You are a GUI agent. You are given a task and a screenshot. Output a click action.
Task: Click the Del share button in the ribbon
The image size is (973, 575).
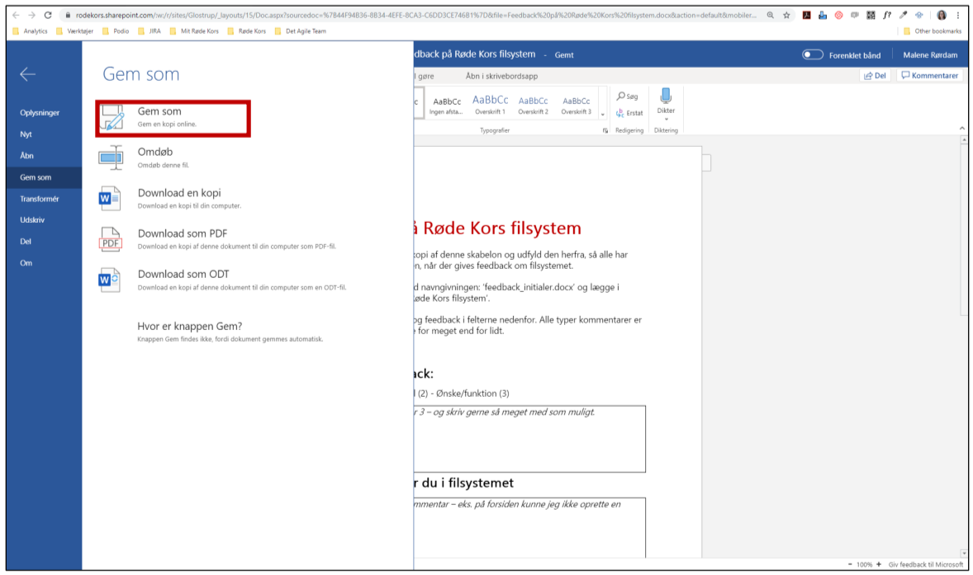[875, 76]
